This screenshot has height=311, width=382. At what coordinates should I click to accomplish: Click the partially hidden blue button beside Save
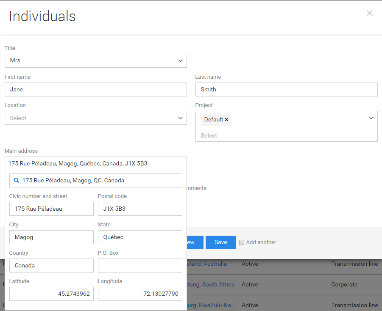195,242
